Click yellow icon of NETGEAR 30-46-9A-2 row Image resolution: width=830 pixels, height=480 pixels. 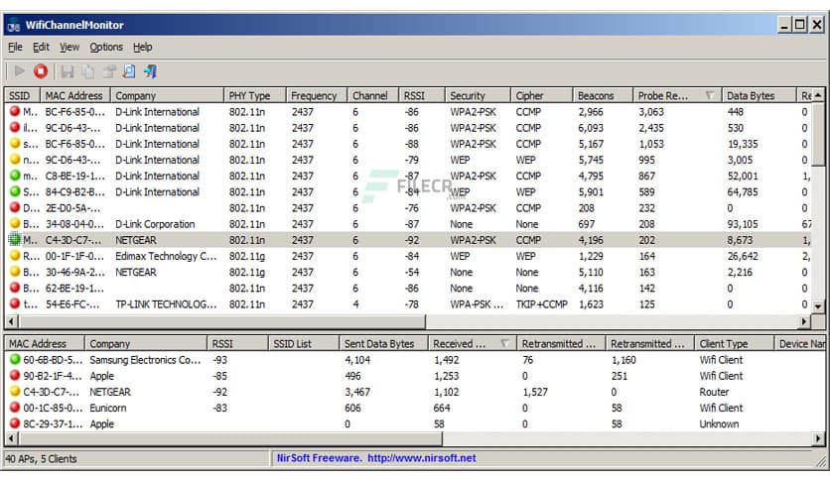pos(15,271)
